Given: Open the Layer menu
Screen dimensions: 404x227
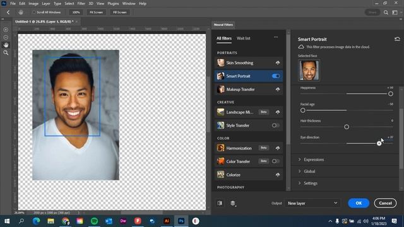Looking at the screenshot, I should [46, 4].
